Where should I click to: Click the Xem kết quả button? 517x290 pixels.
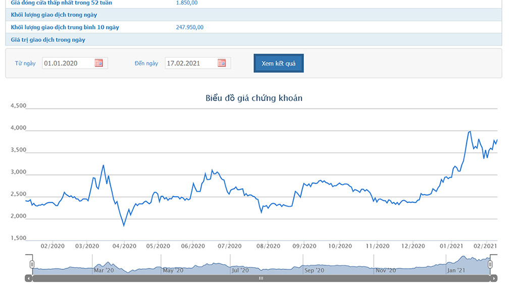pyautogui.click(x=278, y=64)
